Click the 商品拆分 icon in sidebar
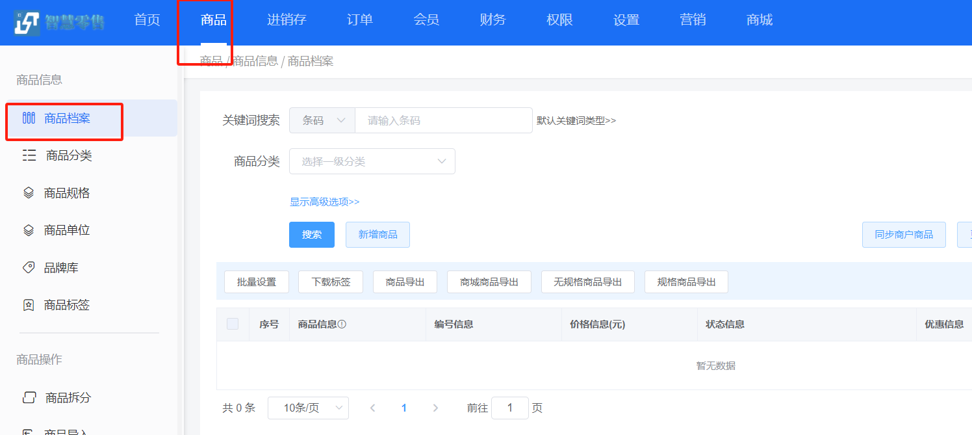This screenshot has width=972, height=435. click(x=29, y=397)
